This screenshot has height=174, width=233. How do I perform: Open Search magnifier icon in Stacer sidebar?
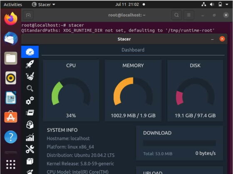point(30,88)
